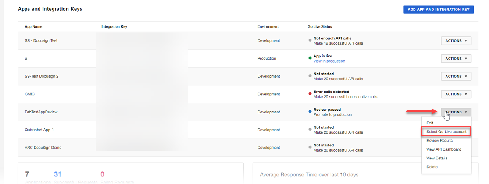Choose Delete from the actions menu

click(x=432, y=167)
